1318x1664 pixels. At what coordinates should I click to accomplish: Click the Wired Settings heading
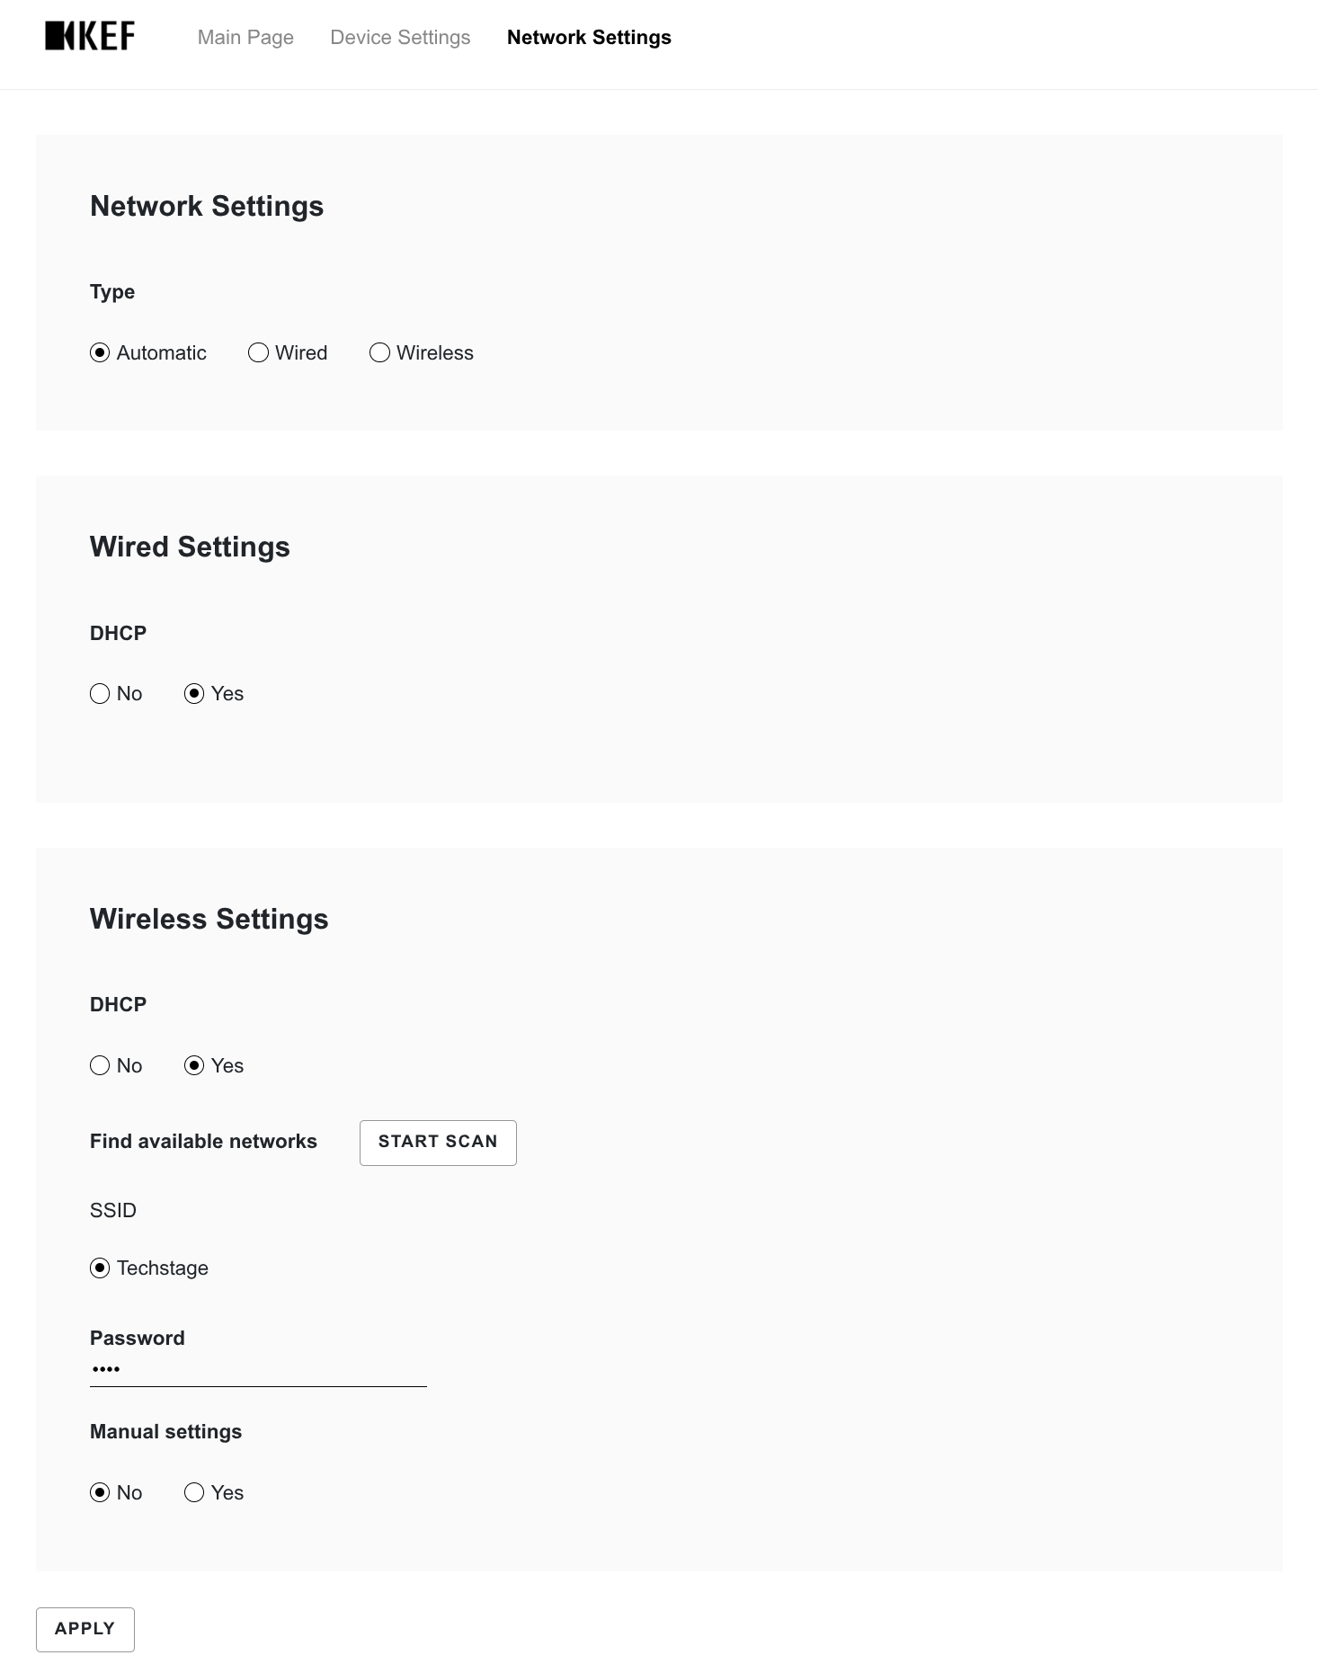[190, 547]
